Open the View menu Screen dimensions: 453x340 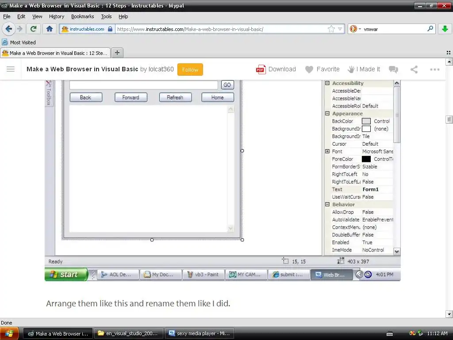click(x=37, y=16)
